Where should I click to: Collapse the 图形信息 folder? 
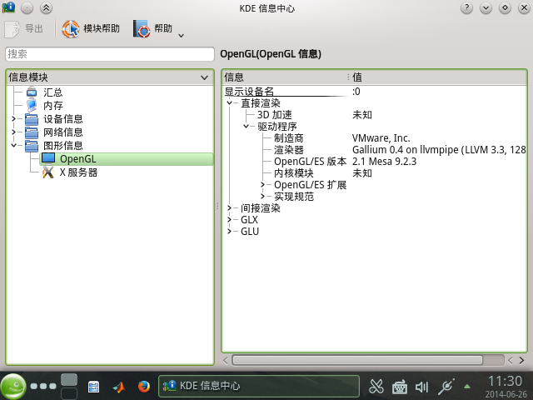click(13, 145)
